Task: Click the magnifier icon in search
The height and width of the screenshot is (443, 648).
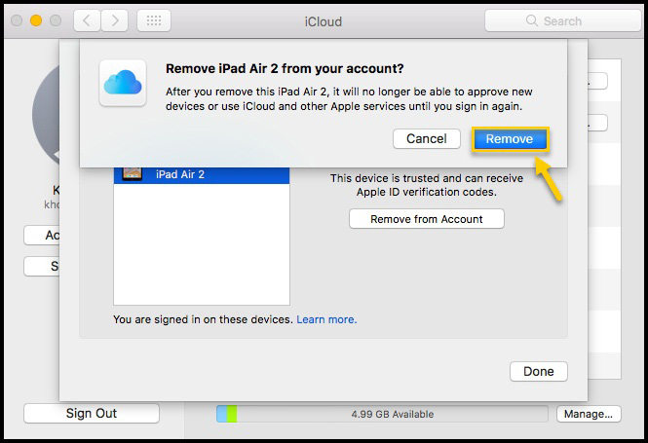Action: click(x=532, y=20)
